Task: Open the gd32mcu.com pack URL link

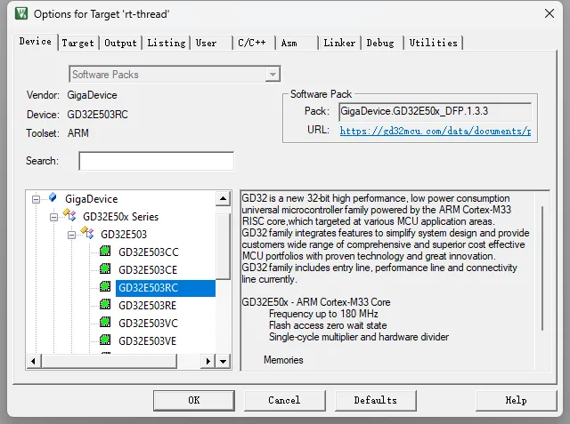Action: coord(436,131)
